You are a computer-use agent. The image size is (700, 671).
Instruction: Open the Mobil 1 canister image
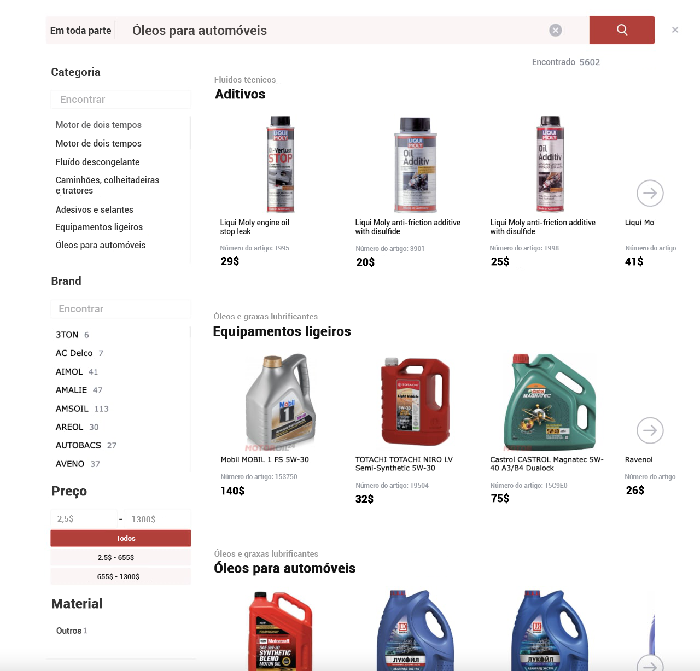[x=281, y=401]
